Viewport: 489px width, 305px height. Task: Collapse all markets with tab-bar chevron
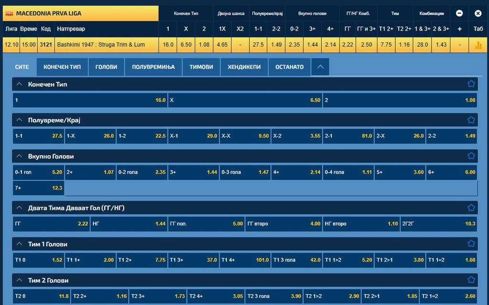(x=320, y=67)
